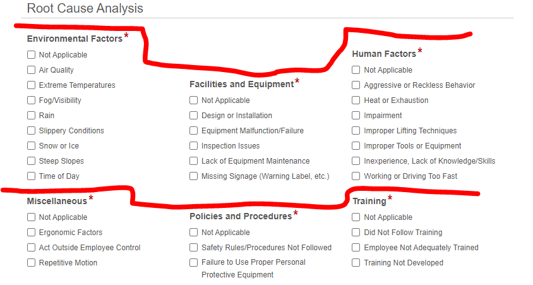Check Equipment Malfunction/Failure
This screenshot has width=533, height=285.
pos(194,131)
